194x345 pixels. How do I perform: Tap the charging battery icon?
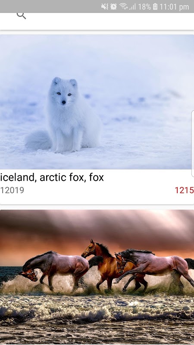pos(155,6)
